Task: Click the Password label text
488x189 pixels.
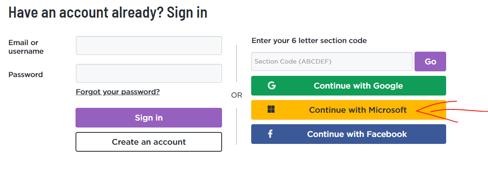Action: (25, 75)
